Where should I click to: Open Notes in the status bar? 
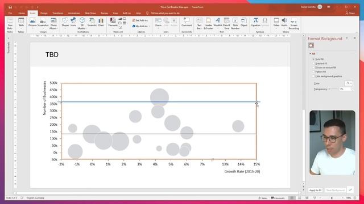[263, 198]
